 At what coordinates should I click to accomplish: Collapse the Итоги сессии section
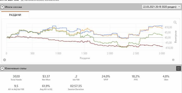coord(2,7)
